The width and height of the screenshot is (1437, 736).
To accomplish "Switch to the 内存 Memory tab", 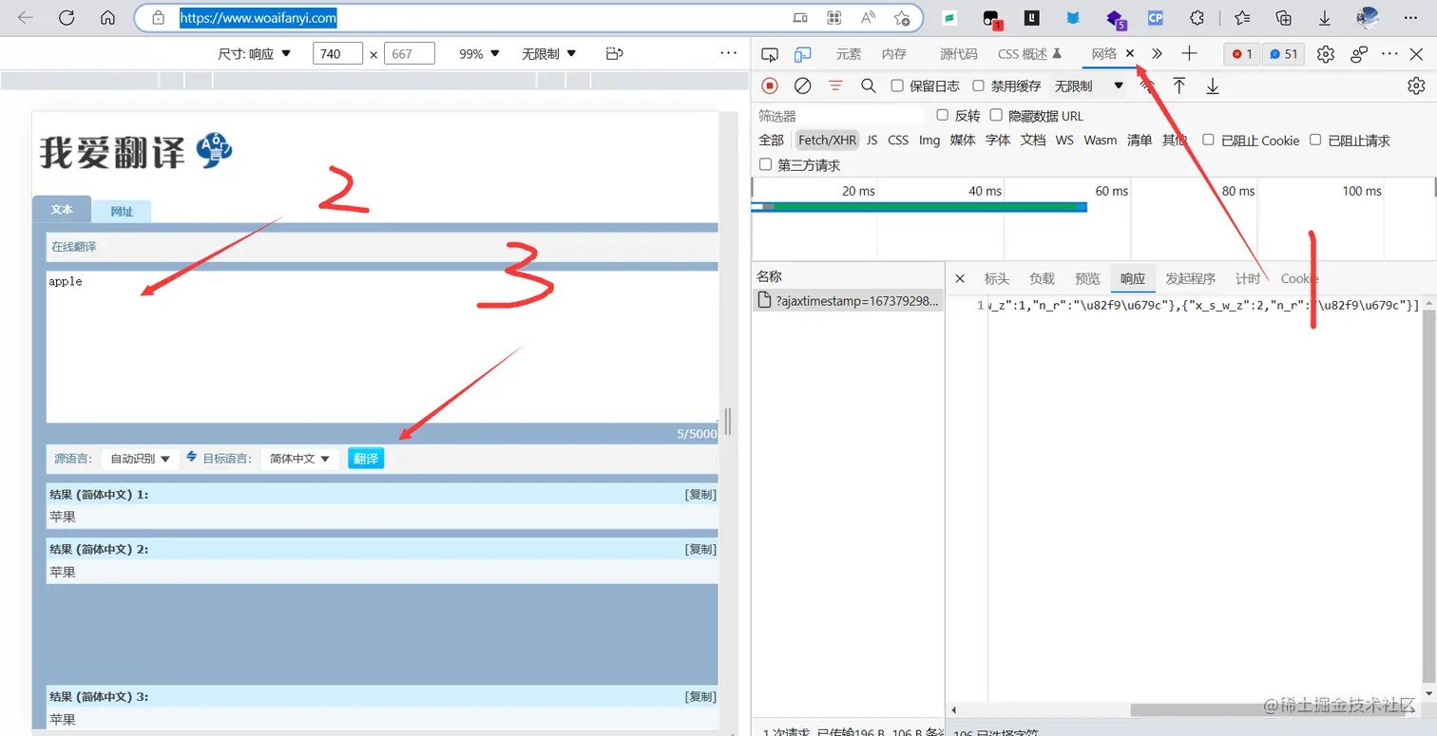I will point(894,54).
